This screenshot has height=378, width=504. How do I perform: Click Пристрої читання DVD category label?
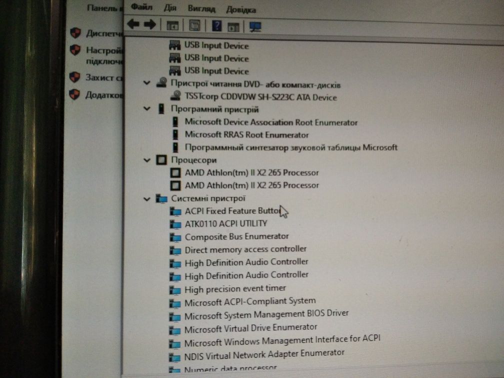[x=255, y=84]
